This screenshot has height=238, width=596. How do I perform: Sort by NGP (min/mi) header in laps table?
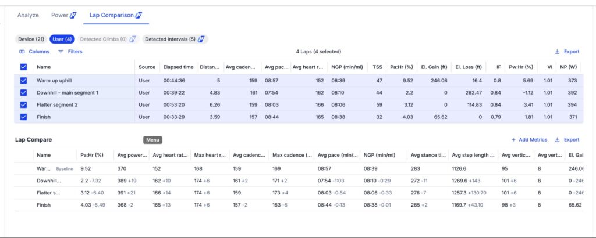pos(346,67)
